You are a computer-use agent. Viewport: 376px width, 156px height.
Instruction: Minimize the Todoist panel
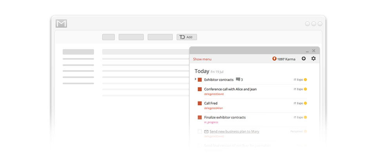point(307,51)
